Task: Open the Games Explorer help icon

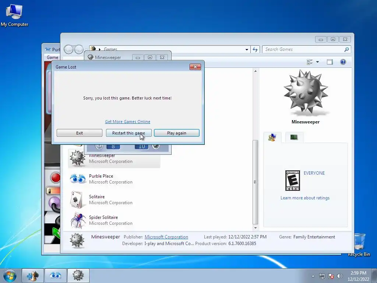Action: (x=343, y=62)
